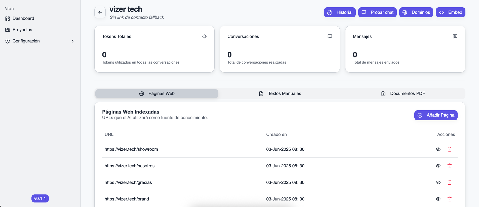Click the created date of the brand row
The width and height of the screenshot is (479, 207).
(285, 199)
